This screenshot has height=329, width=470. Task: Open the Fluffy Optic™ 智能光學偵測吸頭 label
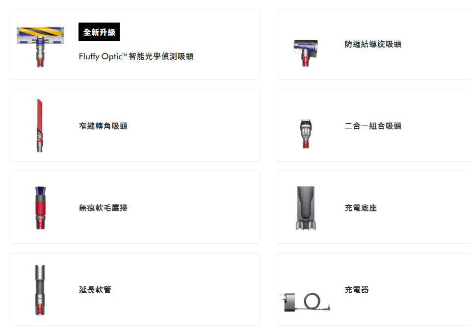[x=136, y=56]
